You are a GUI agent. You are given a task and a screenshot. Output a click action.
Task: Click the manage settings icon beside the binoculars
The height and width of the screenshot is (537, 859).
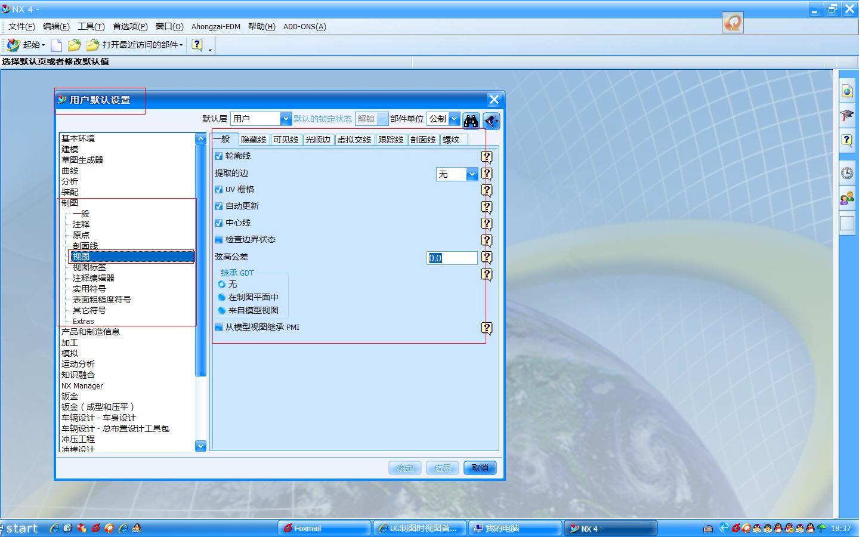coord(491,121)
